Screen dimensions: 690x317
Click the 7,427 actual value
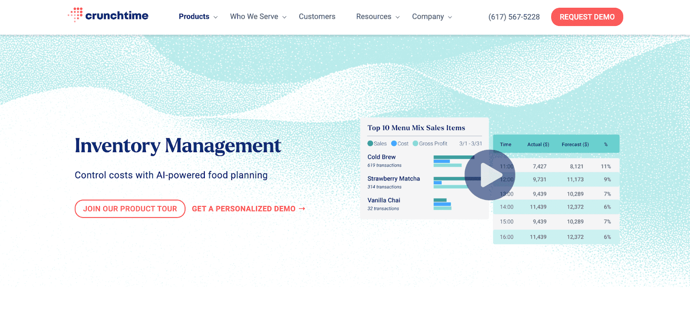point(539,166)
